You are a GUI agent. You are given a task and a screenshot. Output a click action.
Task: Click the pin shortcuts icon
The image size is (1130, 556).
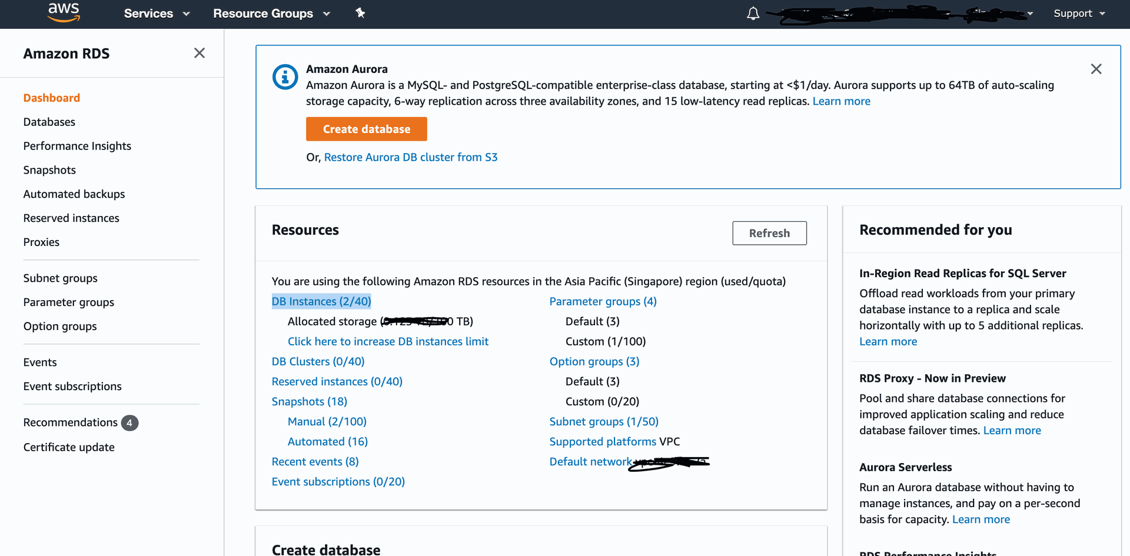pyautogui.click(x=360, y=13)
